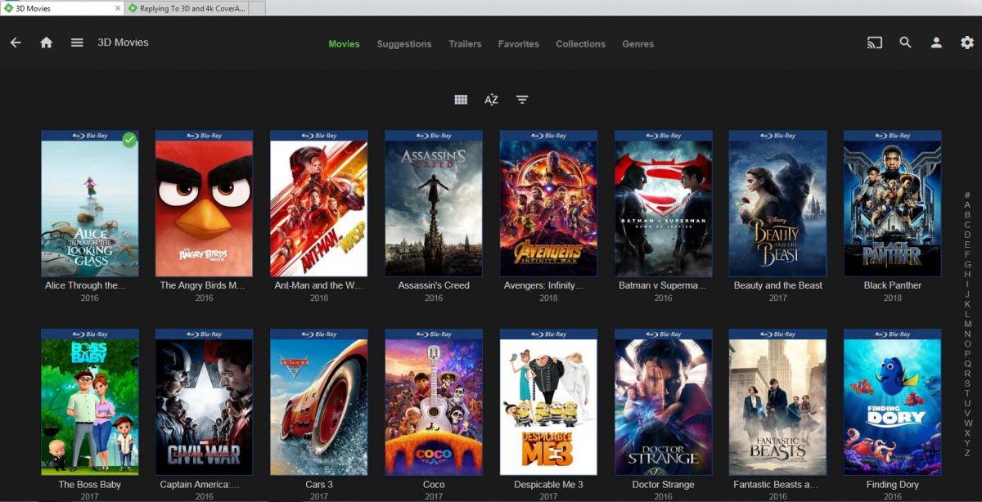The width and height of the screenshot is (982, 502).
Task: Jump to letter P in alphabet picker
Action: 967,353
